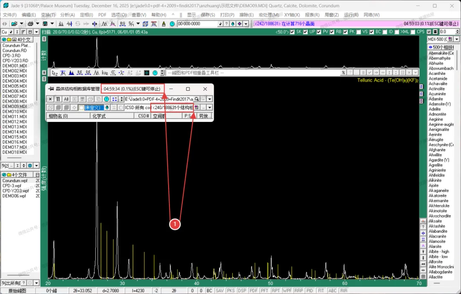Click the periodic table icon beside MDI-500
This screenshot has height=294, width=461.
(x=450, y=39)
